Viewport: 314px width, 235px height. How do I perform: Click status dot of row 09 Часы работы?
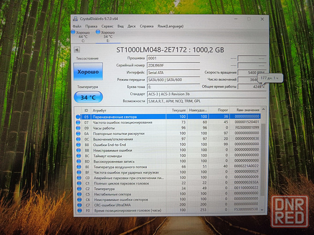pyautogui.click(x=78, y=128)
